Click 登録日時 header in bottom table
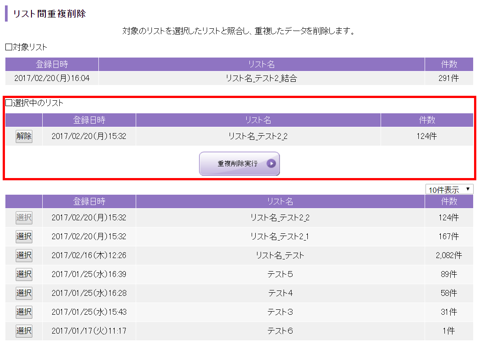This screenshot has width=479, height=348. [89, 201]
